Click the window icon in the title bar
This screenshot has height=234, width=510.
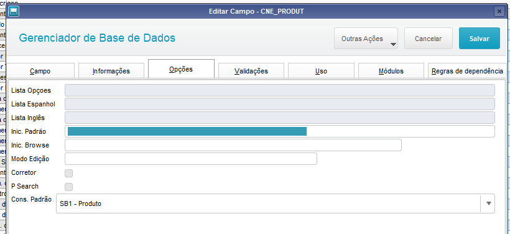click(14, 11)
